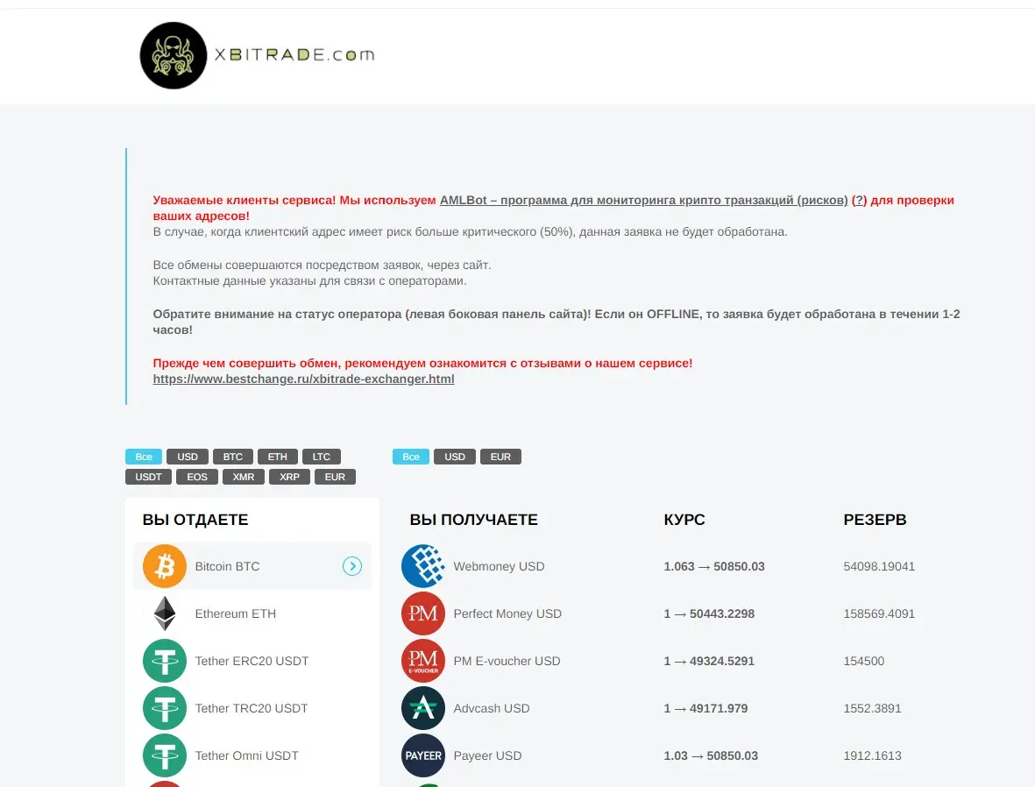Enable the BTC filter in the left group
The height and width of the screenshot is (787, 1035).
(232, 456)
